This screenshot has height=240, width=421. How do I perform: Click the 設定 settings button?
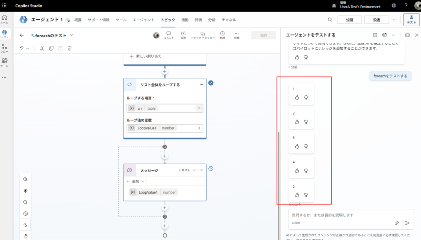(377, 20)
